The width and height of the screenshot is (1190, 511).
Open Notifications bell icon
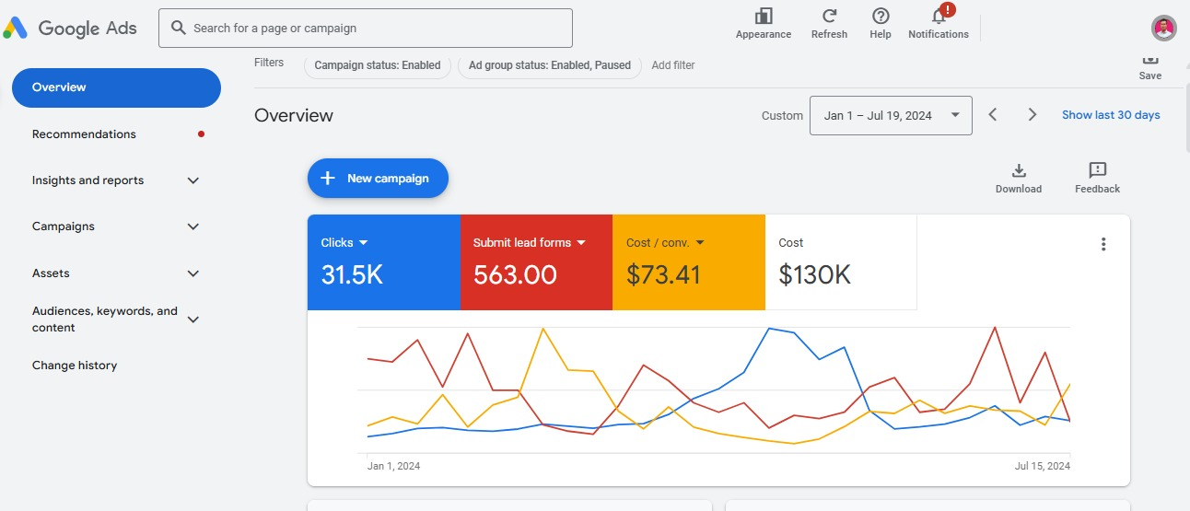tap(939, 17)
